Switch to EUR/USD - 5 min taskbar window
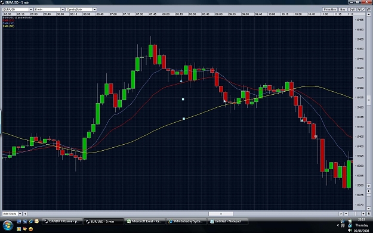Viewport: 373px width, 233px height. pyautogui.click(x=103, y=221)
